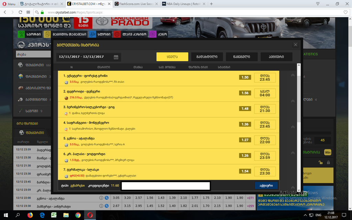This screenshot has width=352, height=220.
Task: Open the მაგიდის თამაშები section
Action: coord(65,34)
